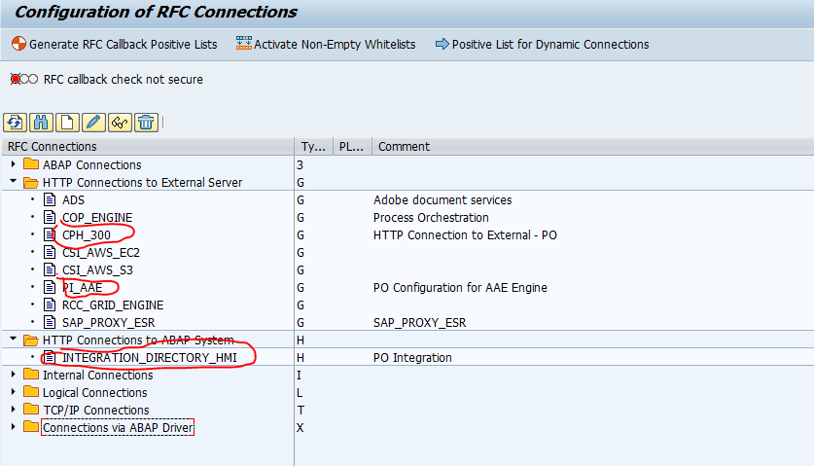This screenshot has height=466, width=814.
Task: Collapse HTTP Connections to ABAP System
Action: point(14,339)
